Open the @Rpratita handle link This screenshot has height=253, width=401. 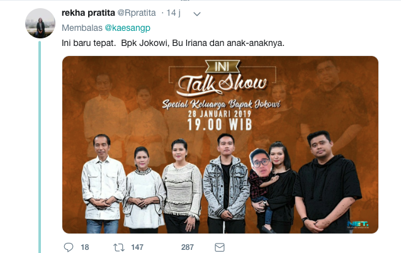click(x=137, y=13)
